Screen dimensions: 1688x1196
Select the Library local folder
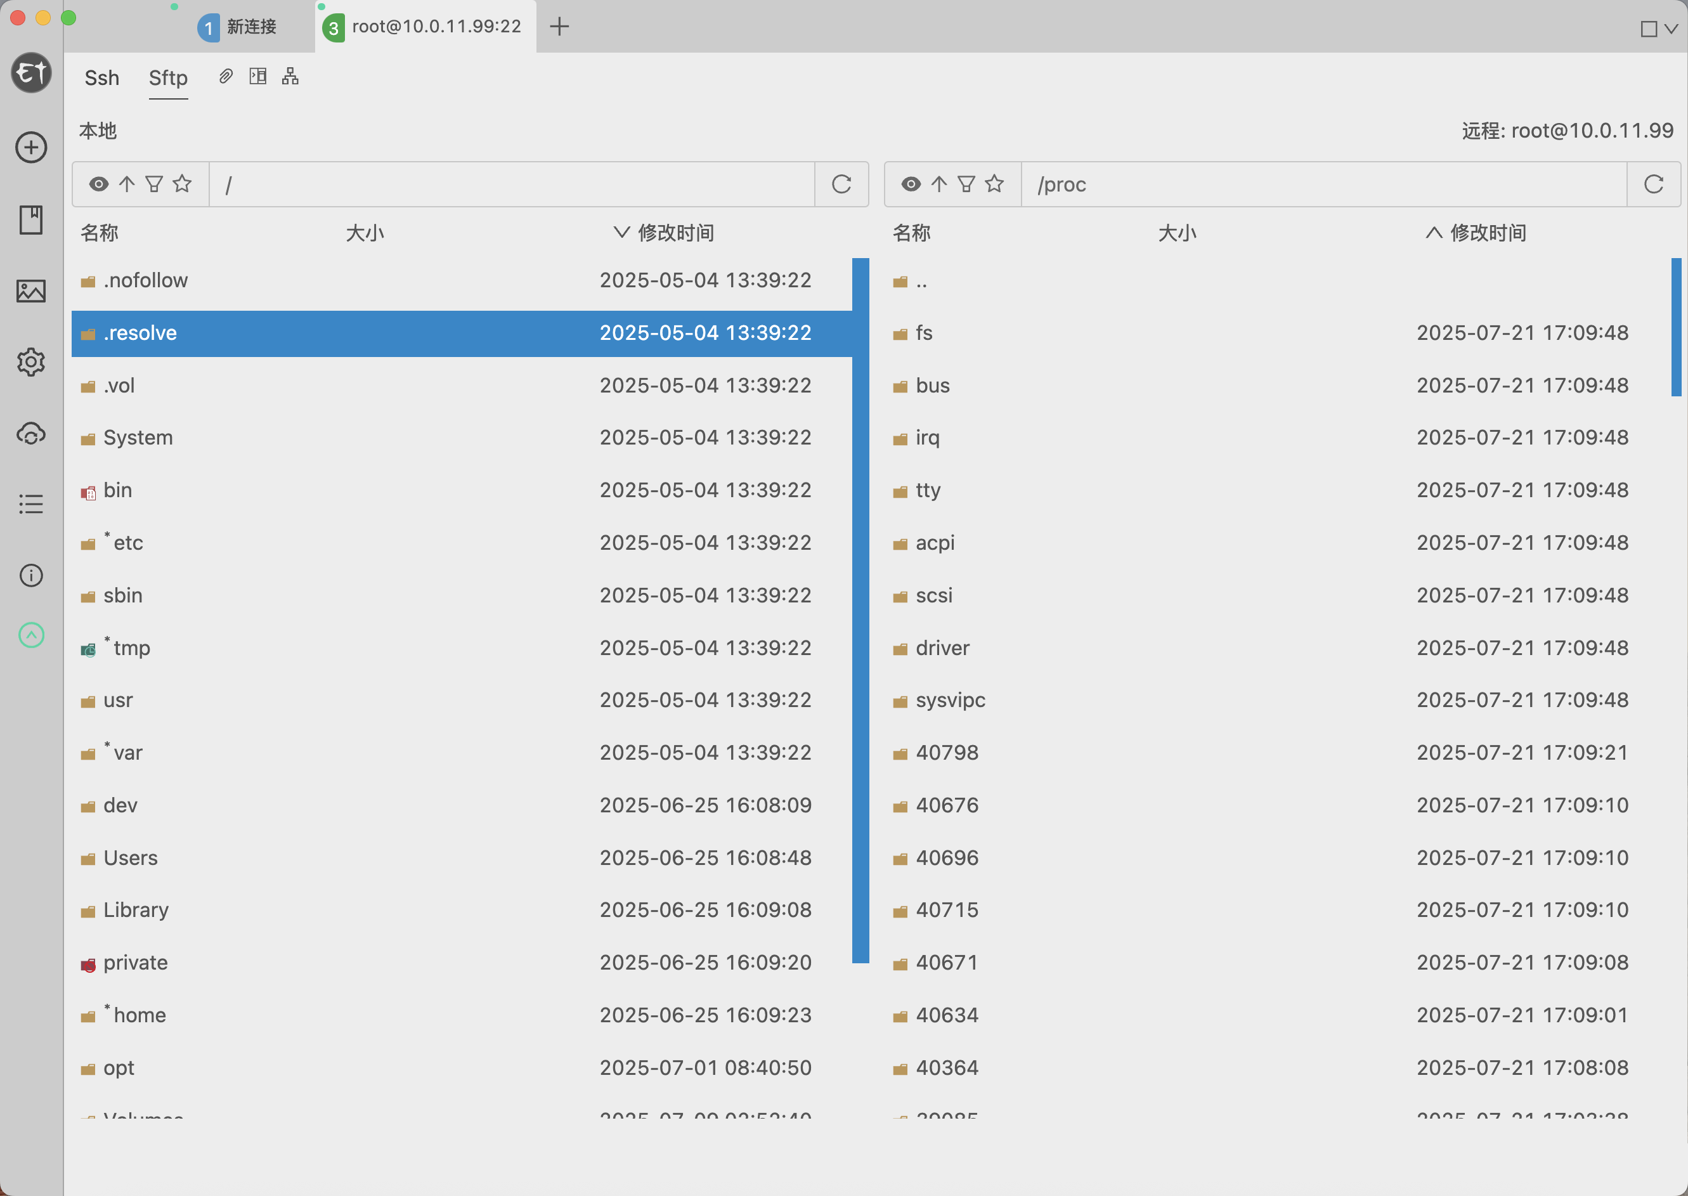[462, 910]
